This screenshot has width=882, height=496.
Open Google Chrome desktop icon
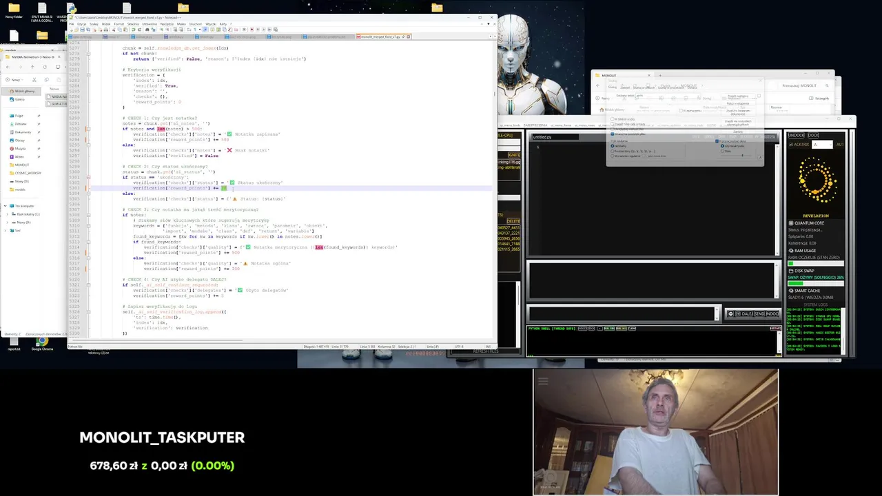click(42, 343)
